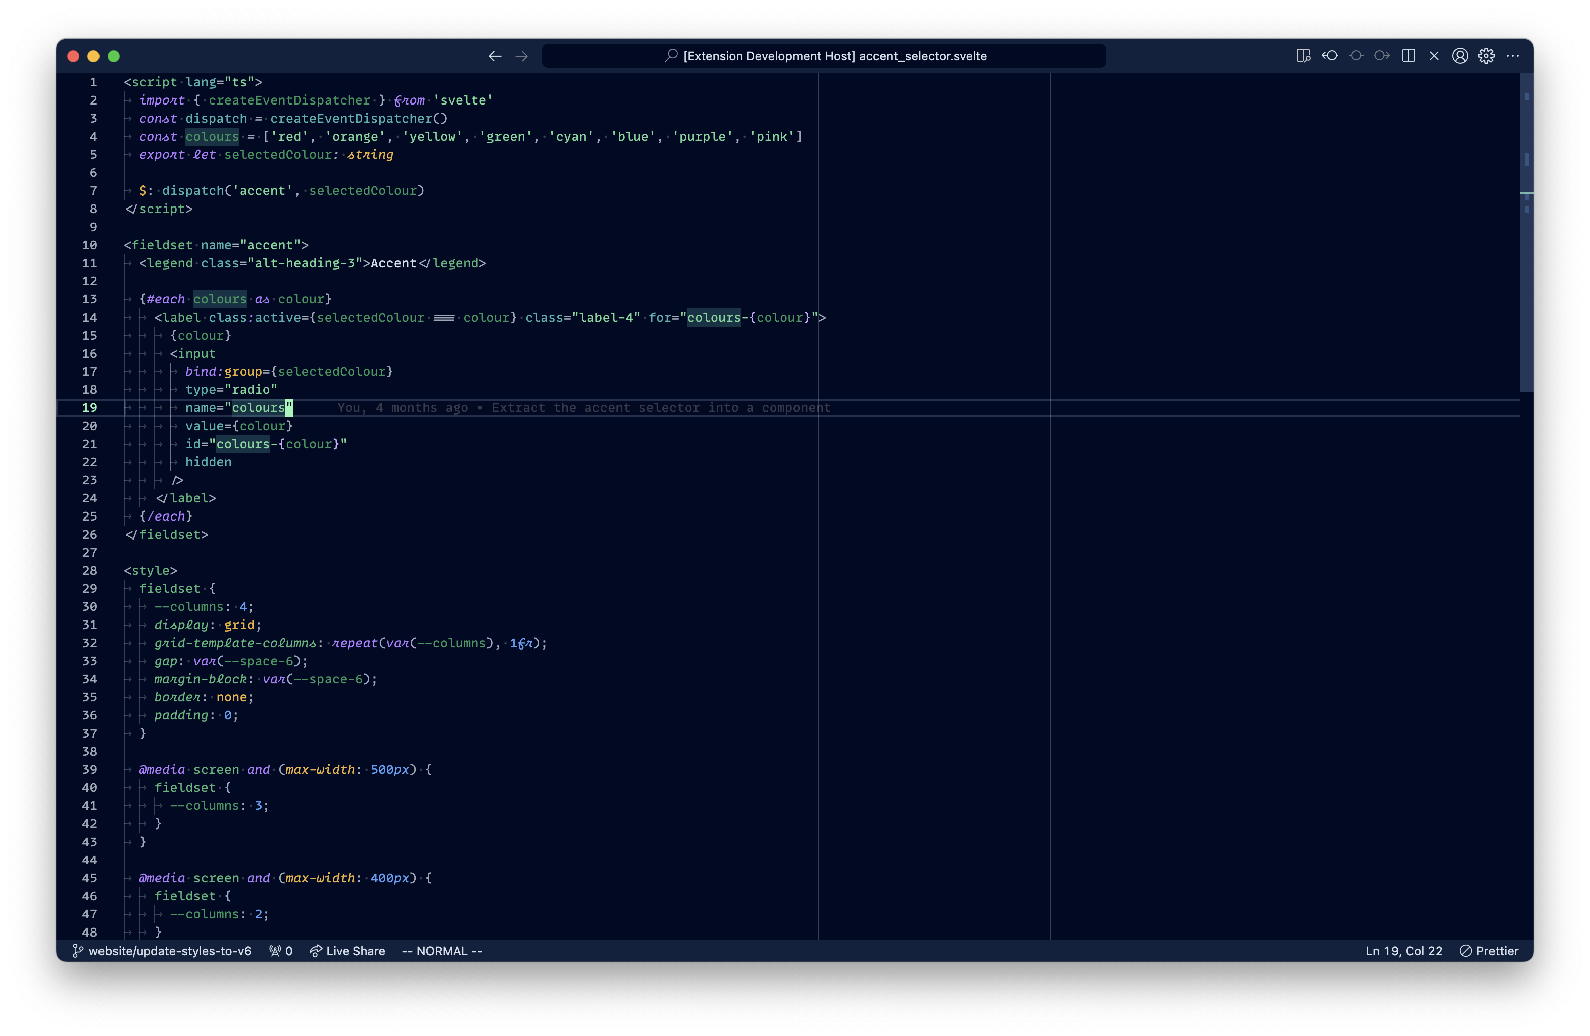This screenshot has height=1036, width=1590.
Task: Click the minimap slider on the right edge
Action: pos(1526,232)
